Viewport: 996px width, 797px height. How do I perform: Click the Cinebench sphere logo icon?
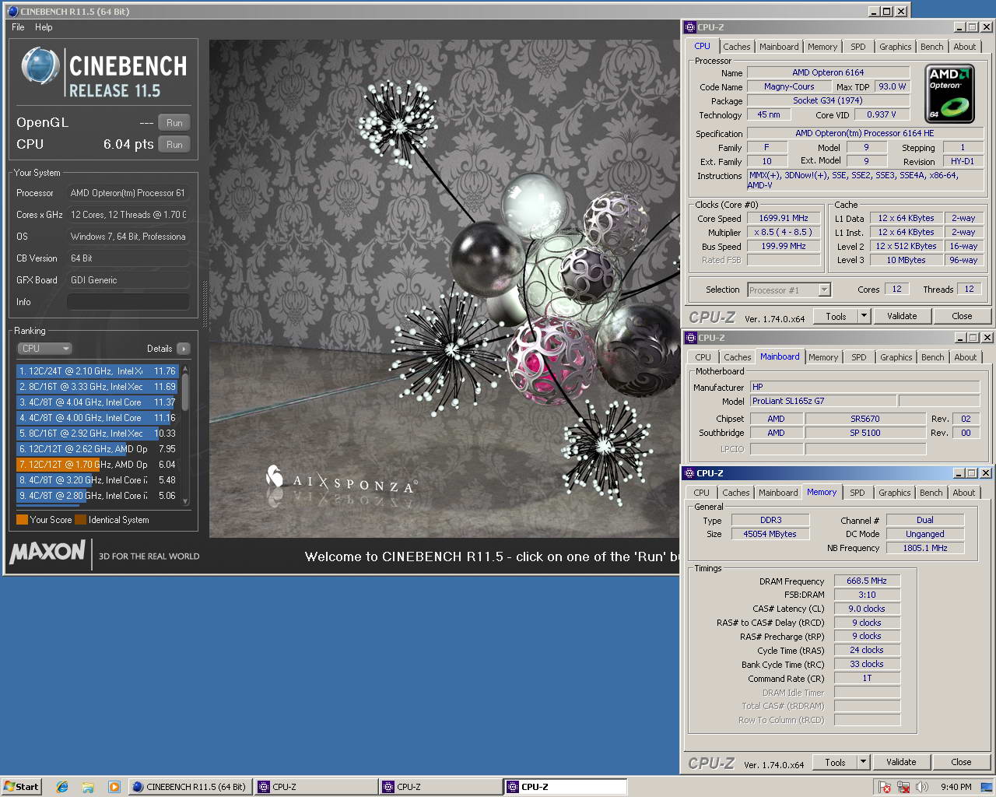[x=39, y=66]
